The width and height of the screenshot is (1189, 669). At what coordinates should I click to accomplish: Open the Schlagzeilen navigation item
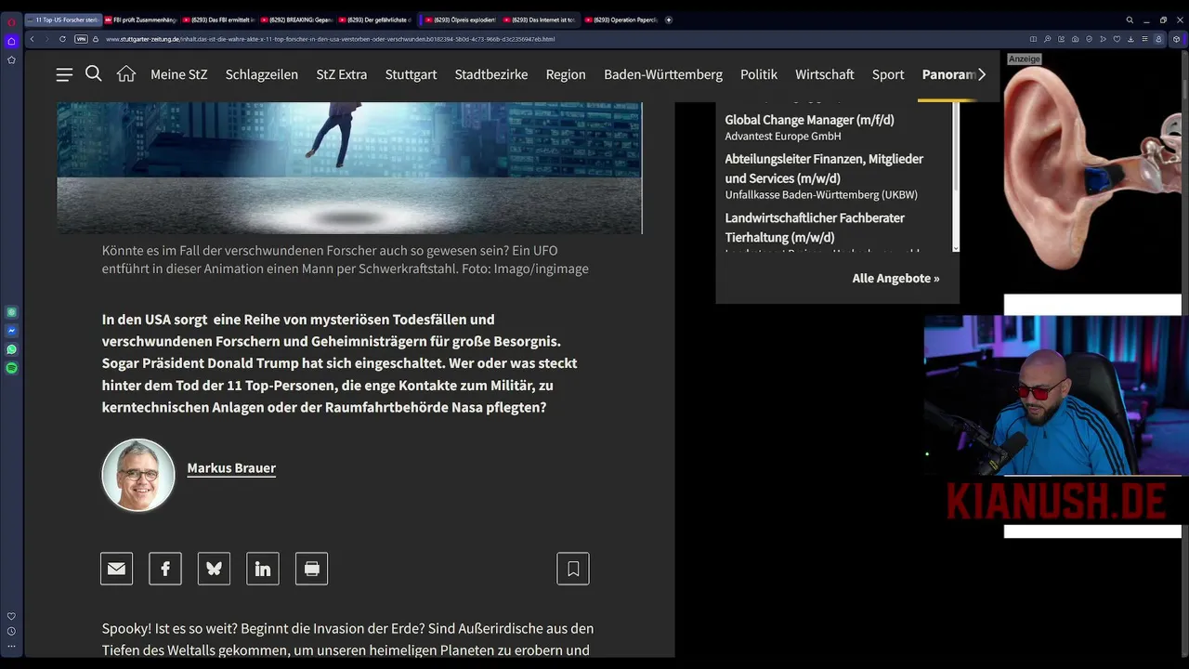[x=262, y=74]
